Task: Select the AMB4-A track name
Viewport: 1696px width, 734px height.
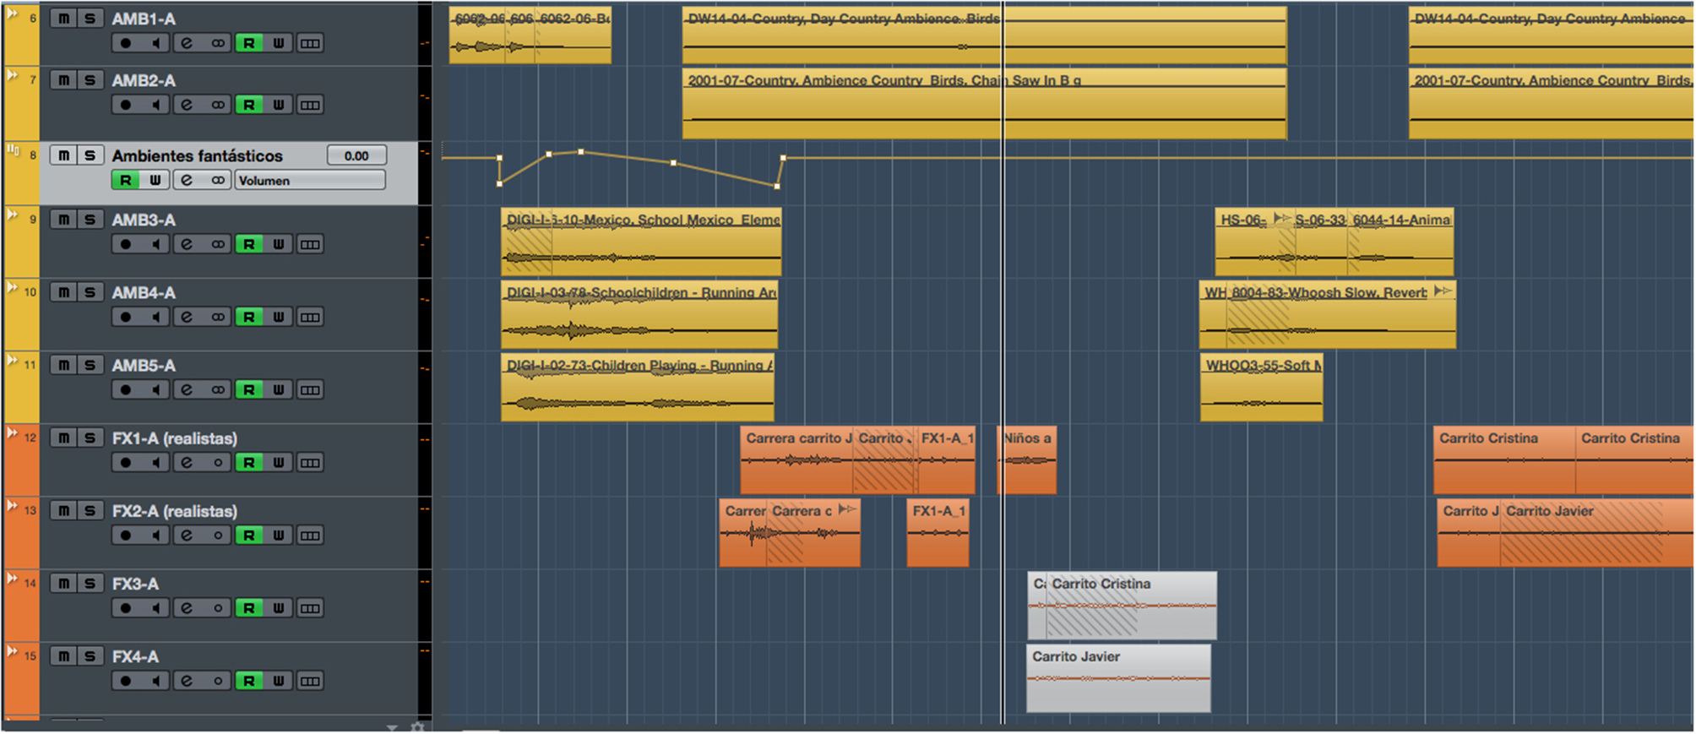Action: pyautogui.click(x=144, y=292)
